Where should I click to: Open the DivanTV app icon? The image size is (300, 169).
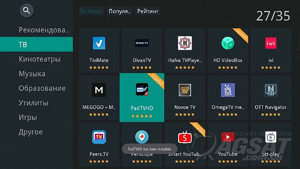pos(142,43)
